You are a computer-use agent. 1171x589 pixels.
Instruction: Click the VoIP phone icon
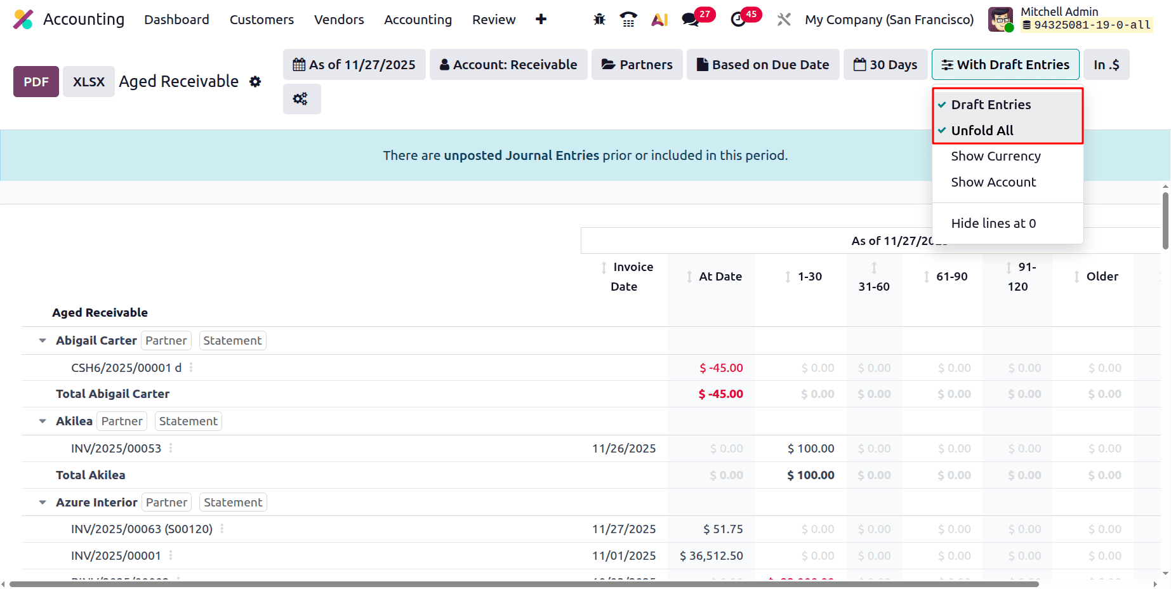(x=628, y=20)
